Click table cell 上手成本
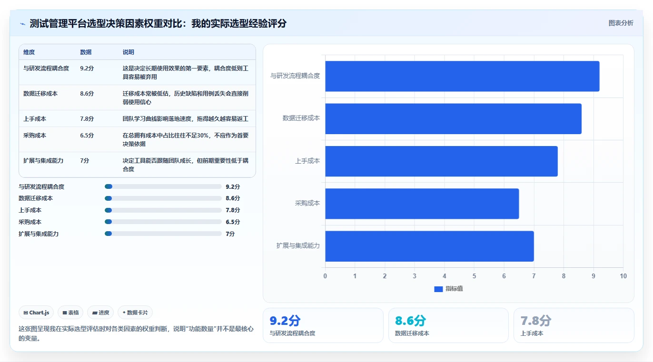Image resolution: width=653 pixels, height=362 pixels. click(35, 118)
